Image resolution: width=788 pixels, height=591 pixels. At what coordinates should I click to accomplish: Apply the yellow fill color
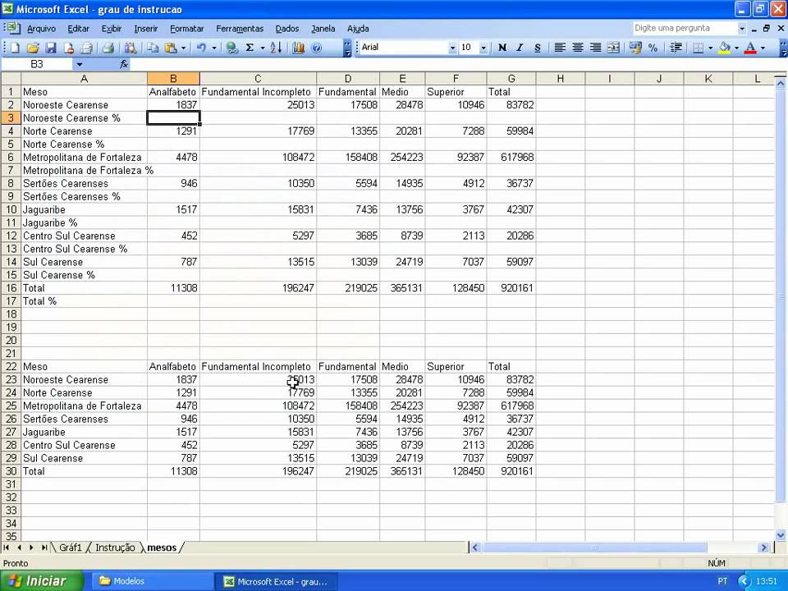point(724,48)
